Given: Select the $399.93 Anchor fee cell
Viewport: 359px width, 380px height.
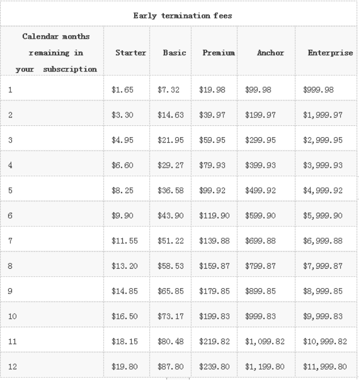Looking at the screenshot, I should tap(261, 166).
